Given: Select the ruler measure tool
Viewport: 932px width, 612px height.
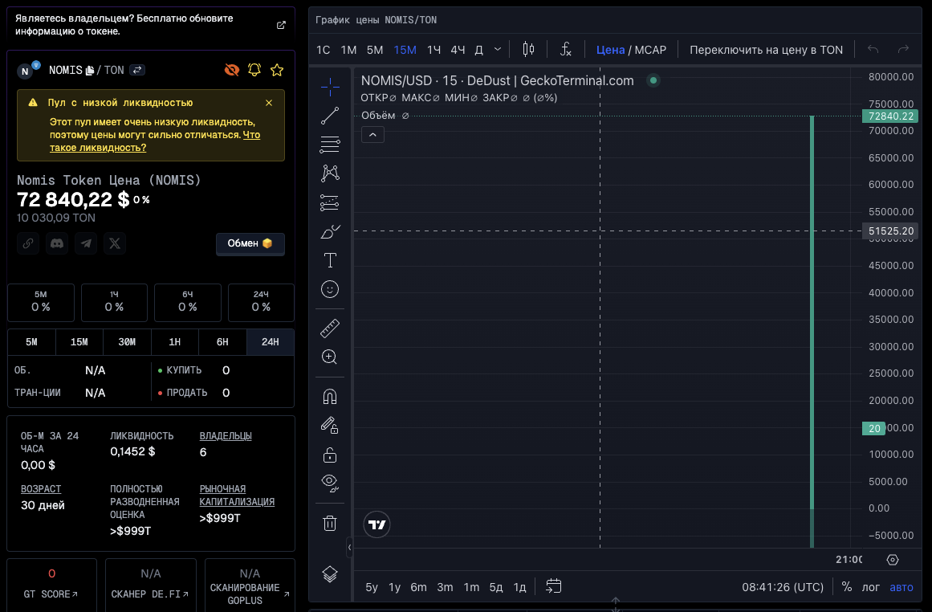Looking at the screenshot, I should tap(330, 328).
